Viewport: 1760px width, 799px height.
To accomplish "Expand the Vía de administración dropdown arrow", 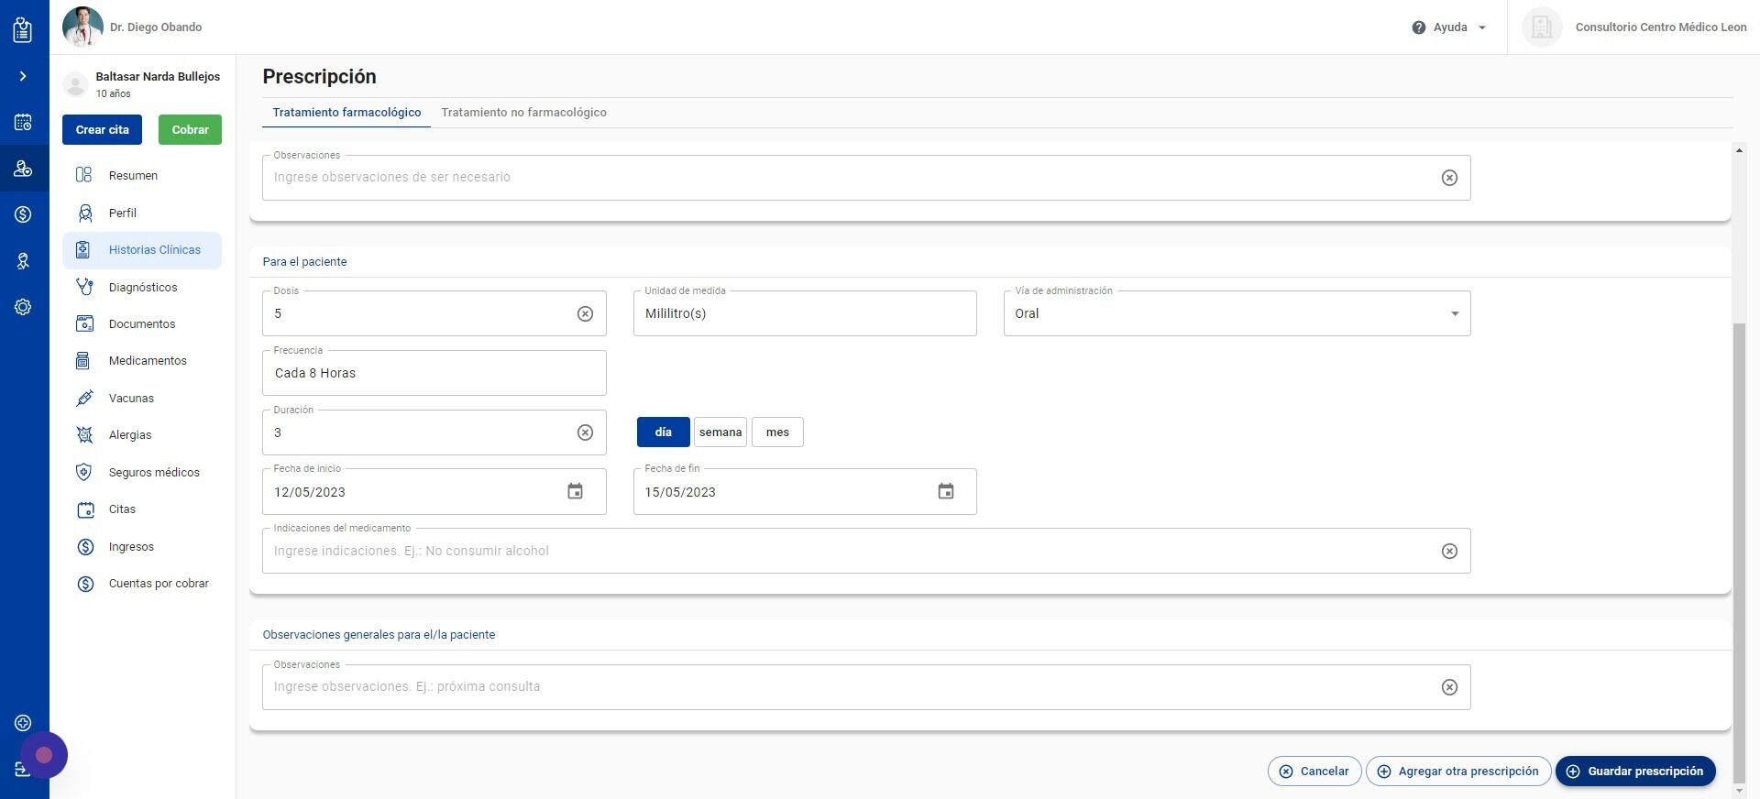I will click(1455, 314).
